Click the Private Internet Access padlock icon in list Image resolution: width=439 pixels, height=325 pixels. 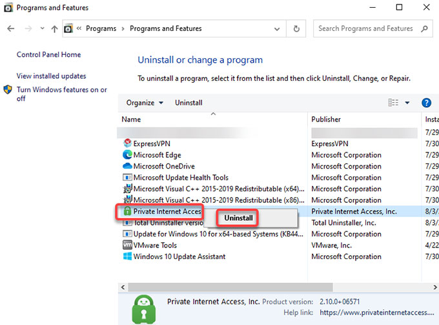(127, 211)
